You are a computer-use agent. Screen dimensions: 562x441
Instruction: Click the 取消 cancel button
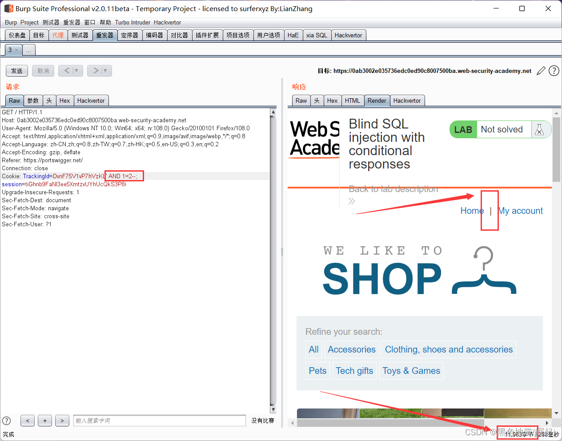point(43,71)
